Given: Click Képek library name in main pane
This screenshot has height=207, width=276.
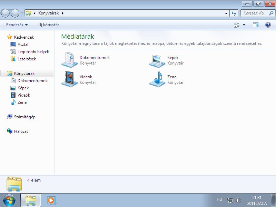Looking at the screenshot, I should coord(173,58).
